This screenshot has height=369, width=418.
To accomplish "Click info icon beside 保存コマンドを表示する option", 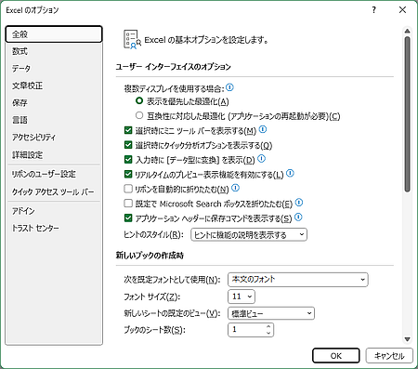I will point(298,217).
